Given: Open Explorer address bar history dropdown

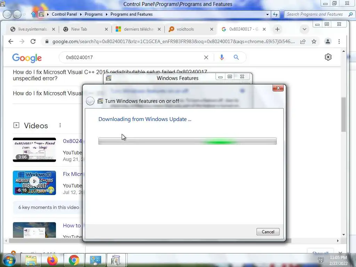Looking at the screenshot, I should [267, 14].
